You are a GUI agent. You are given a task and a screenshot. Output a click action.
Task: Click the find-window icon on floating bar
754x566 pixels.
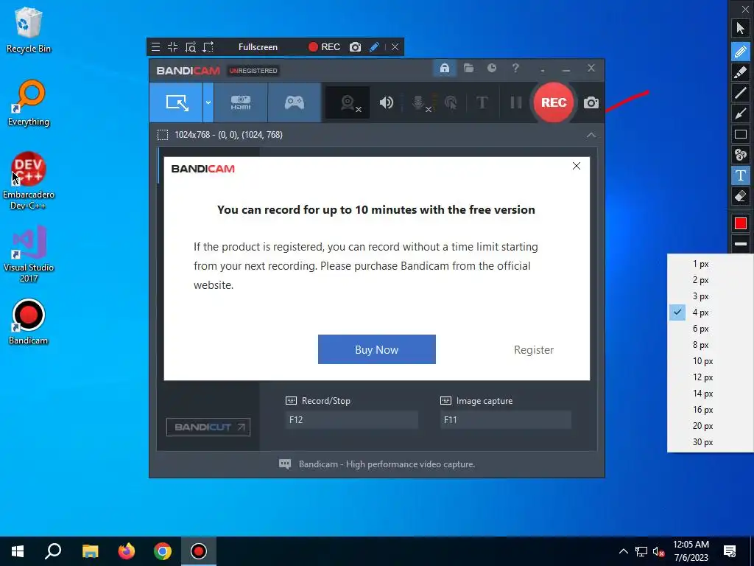191,46
